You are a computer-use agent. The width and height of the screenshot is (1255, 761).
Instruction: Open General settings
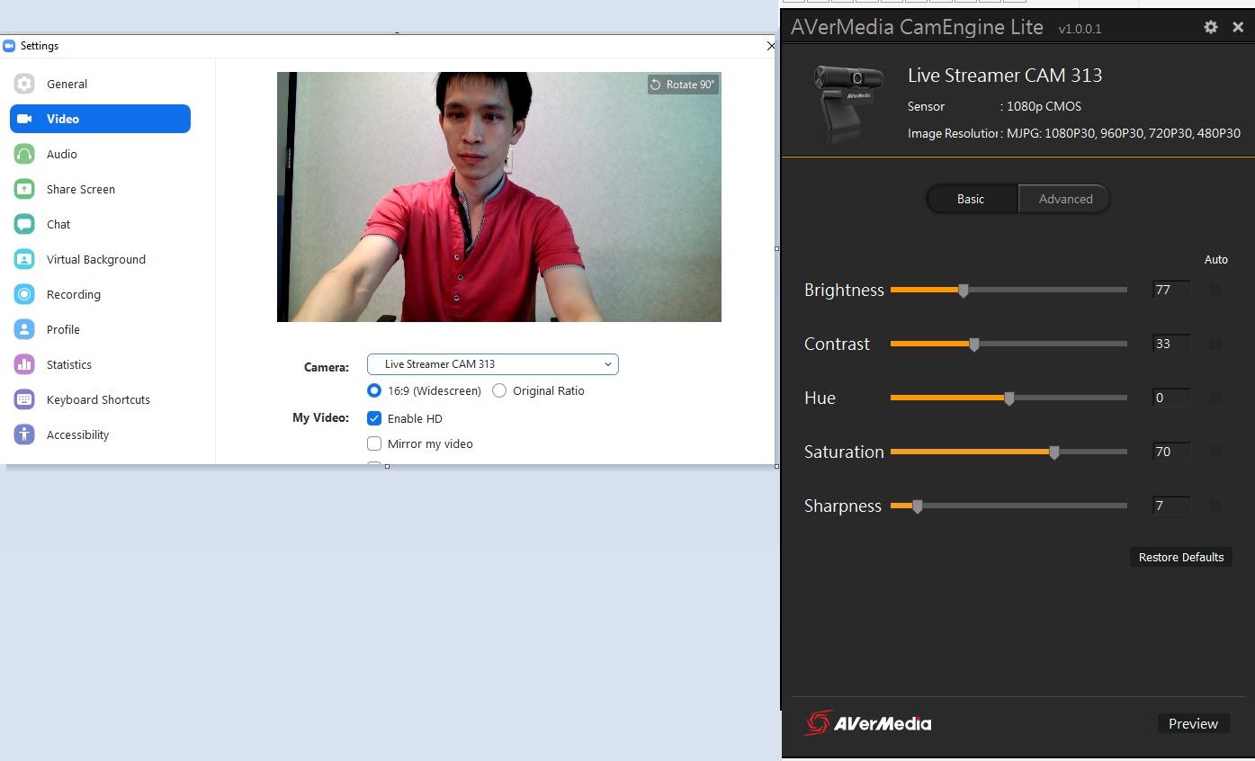[x=100, y=84]
